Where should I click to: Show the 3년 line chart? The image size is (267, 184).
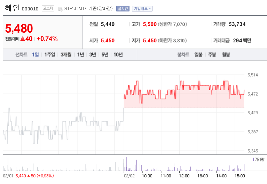[x=93, y=55]
